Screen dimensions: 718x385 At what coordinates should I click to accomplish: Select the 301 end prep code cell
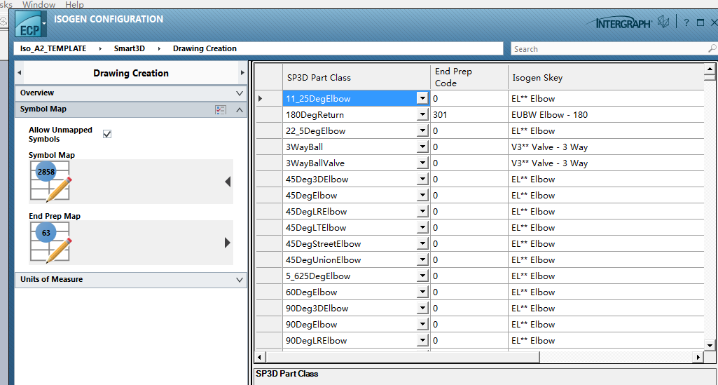click(x=469, y=115)
